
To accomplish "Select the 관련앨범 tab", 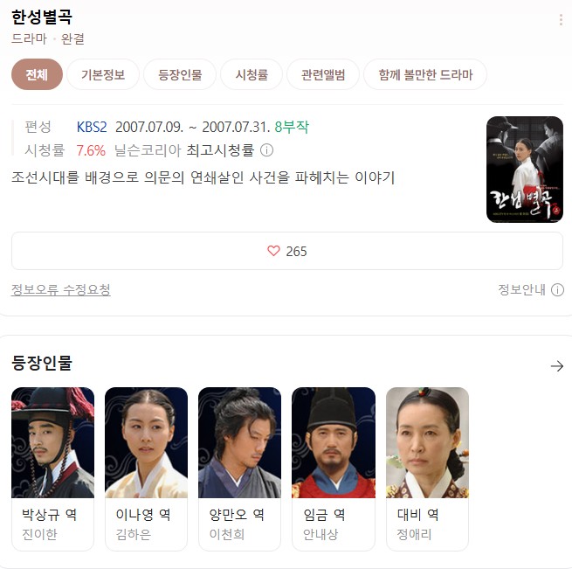I will 323,74.
